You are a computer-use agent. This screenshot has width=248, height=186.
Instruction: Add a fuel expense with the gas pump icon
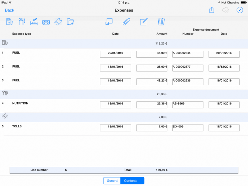point(10,22)
